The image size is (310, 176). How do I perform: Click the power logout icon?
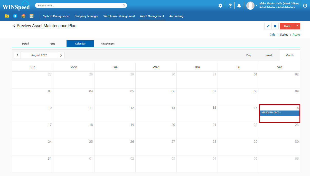coord(305,6)
